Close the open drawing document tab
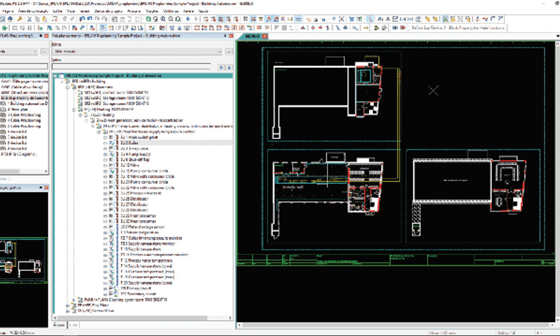 pos(265,36)
